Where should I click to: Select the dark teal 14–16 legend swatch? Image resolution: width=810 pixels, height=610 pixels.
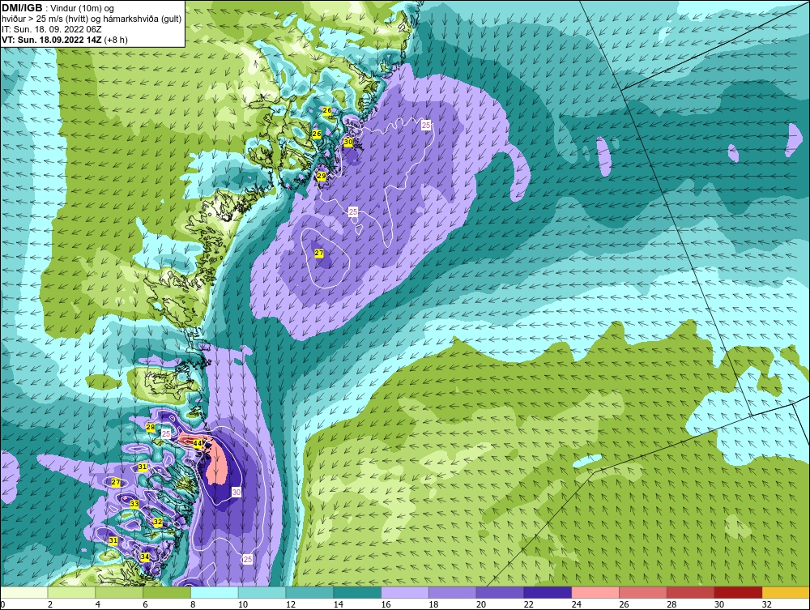(x=357, y=592)
